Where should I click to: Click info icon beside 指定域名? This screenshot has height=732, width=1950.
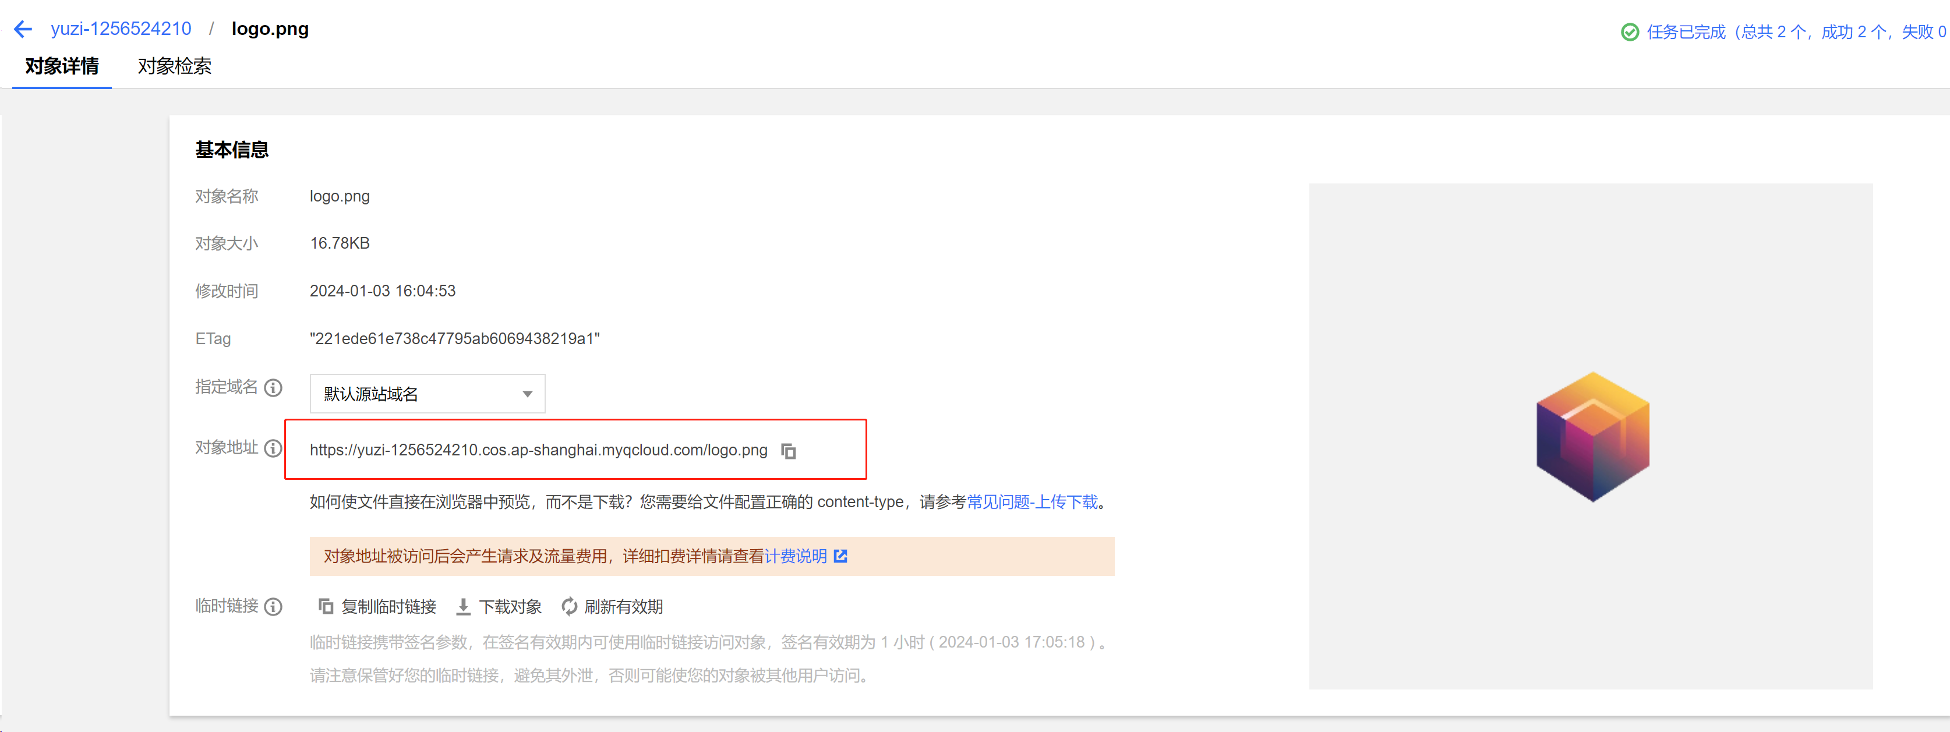tap(273, 388)
